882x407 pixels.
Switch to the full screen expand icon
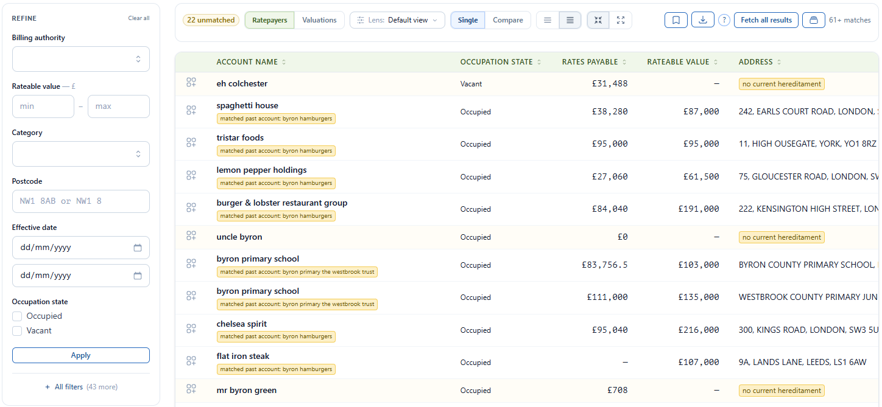[621, 20]
